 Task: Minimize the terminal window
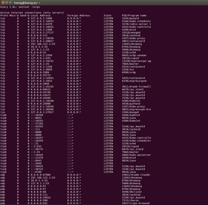coord(6,2)
